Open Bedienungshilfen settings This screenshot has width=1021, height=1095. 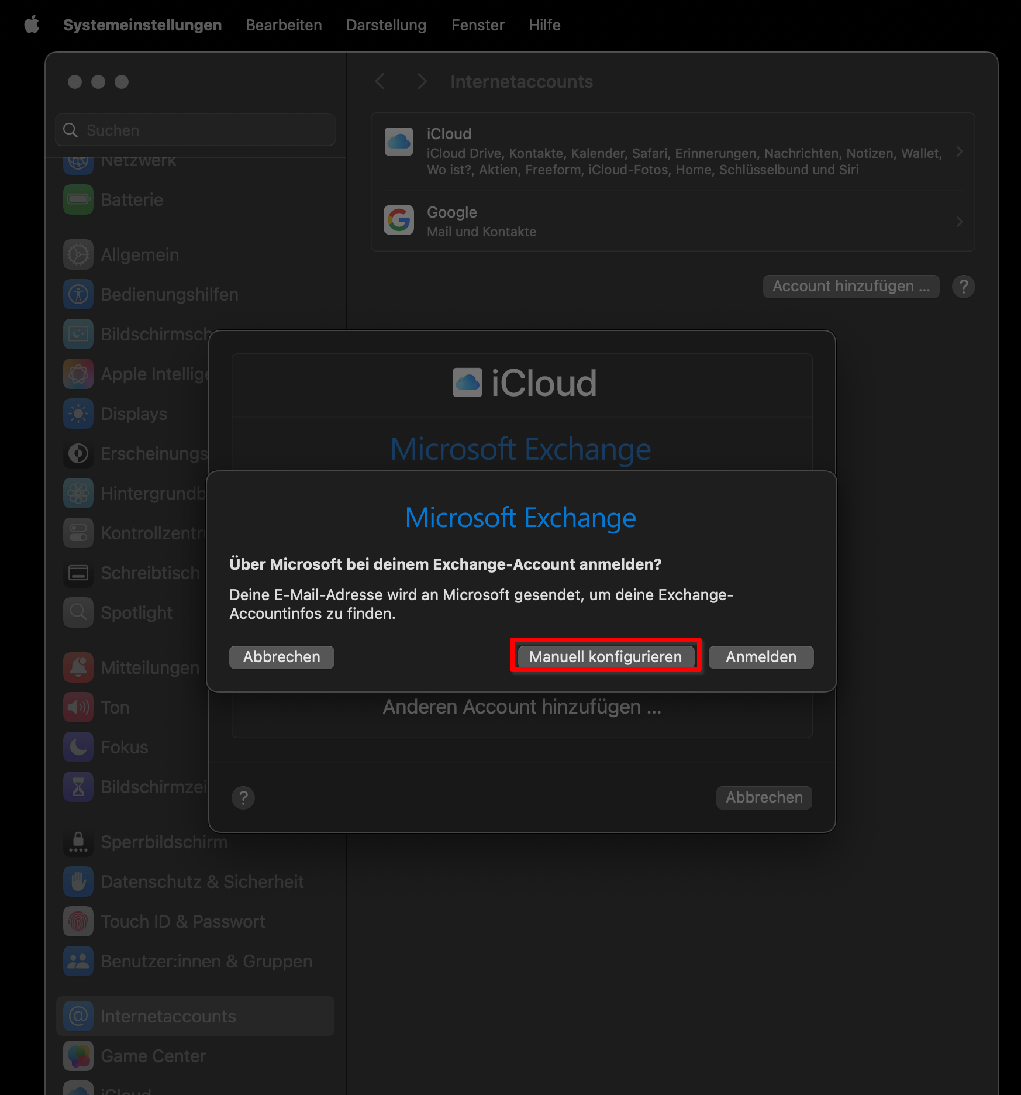pyautogui.click(x=195, y=294)
